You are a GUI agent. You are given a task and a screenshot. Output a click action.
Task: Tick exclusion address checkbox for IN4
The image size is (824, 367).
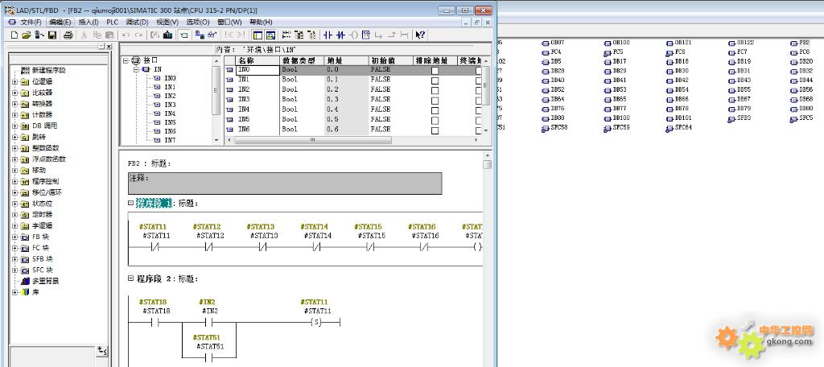click(x=435, y=110)
